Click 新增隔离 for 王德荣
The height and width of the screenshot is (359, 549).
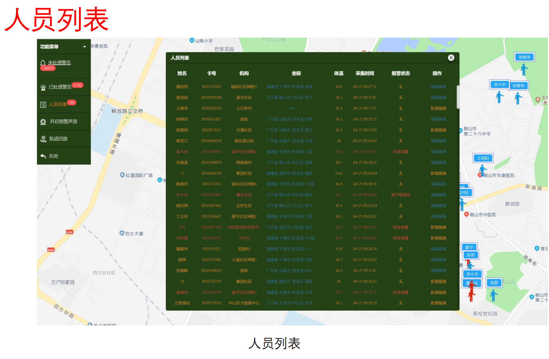coord(438,108)
